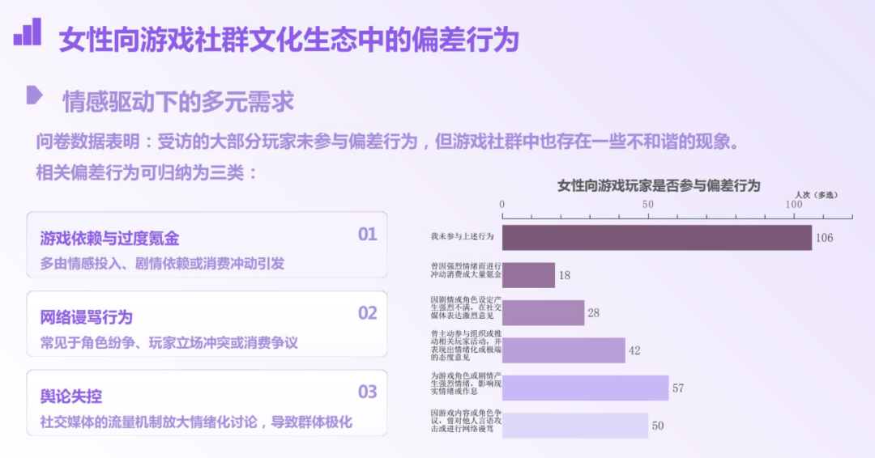Click the bar value label 28

click(x=593, y=313)
